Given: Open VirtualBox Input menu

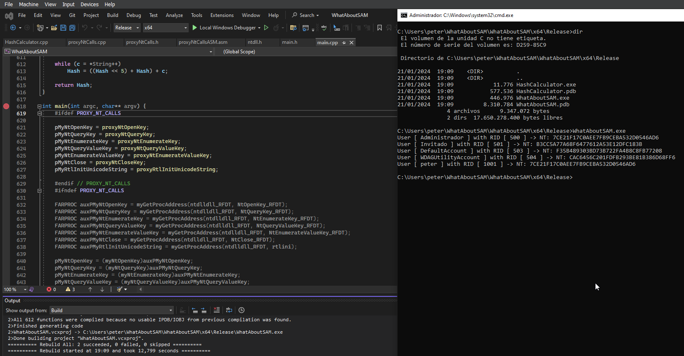Looking at the screenshot, I should (68, 4).
